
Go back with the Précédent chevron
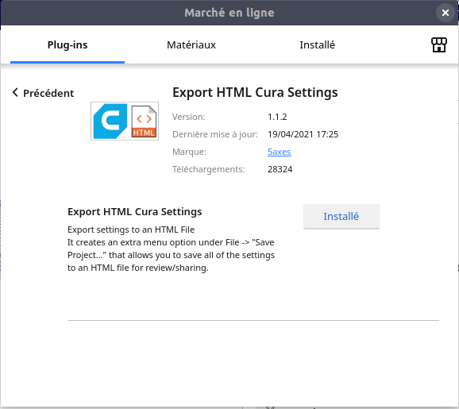click(x=15, y=92)
